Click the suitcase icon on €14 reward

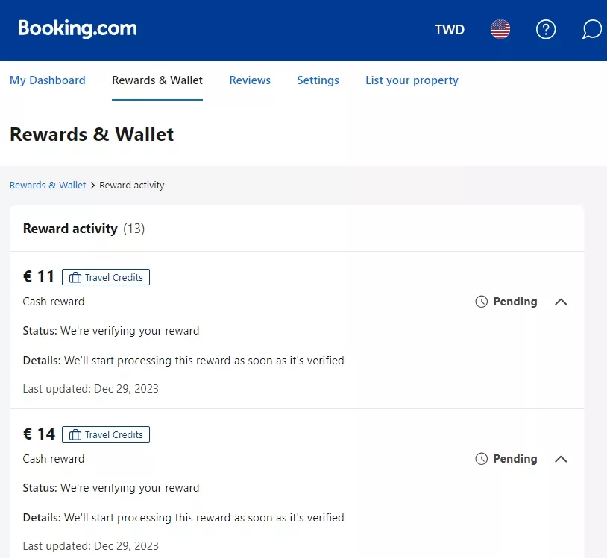[75, 435]
